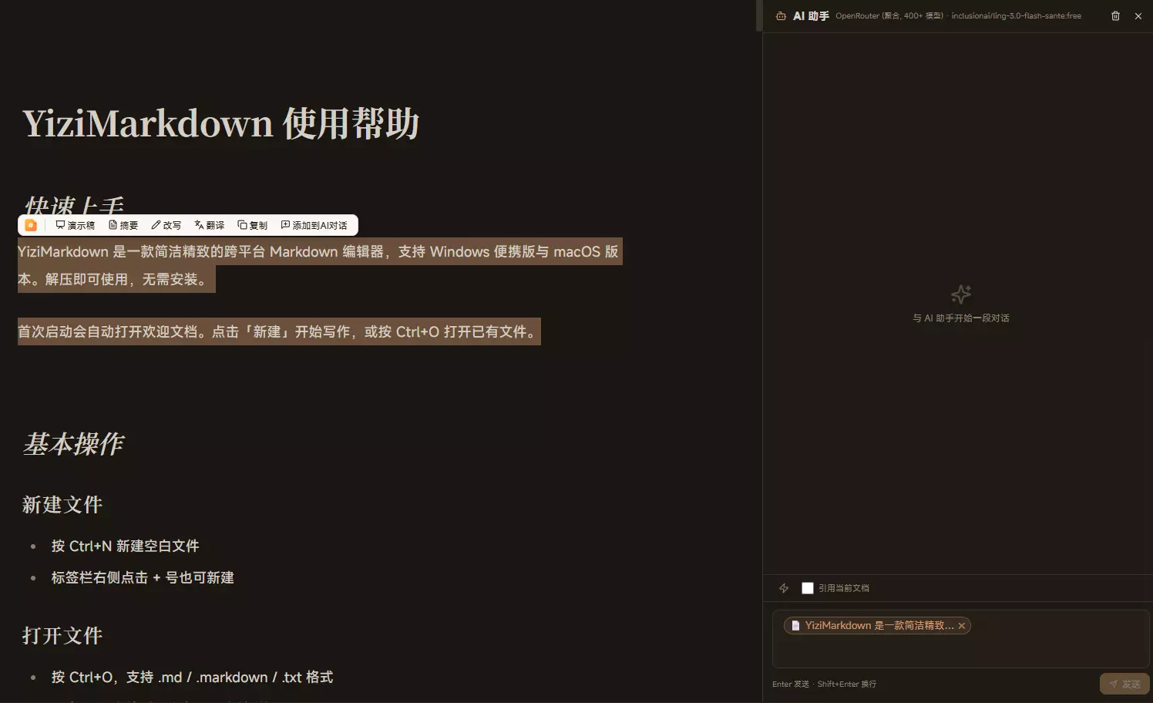Generate a presentation with 演示稿
The image size is (1153, 703).
pos(76,225)
